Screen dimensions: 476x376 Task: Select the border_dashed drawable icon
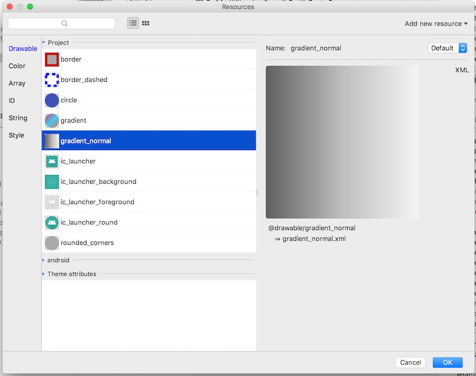[52, 80]
